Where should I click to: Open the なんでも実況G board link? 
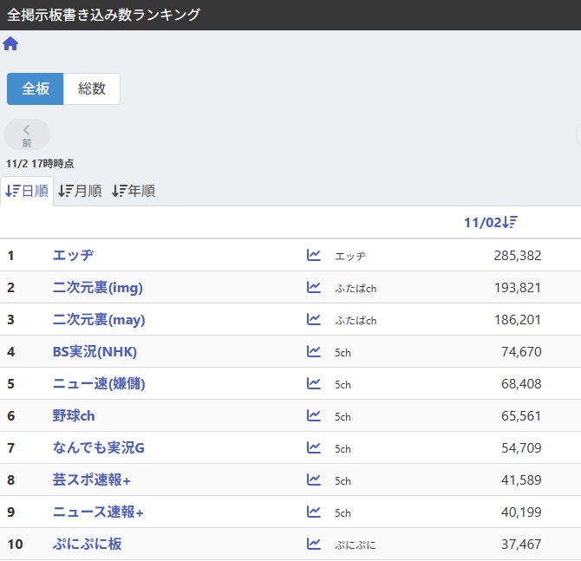(98, 448)
